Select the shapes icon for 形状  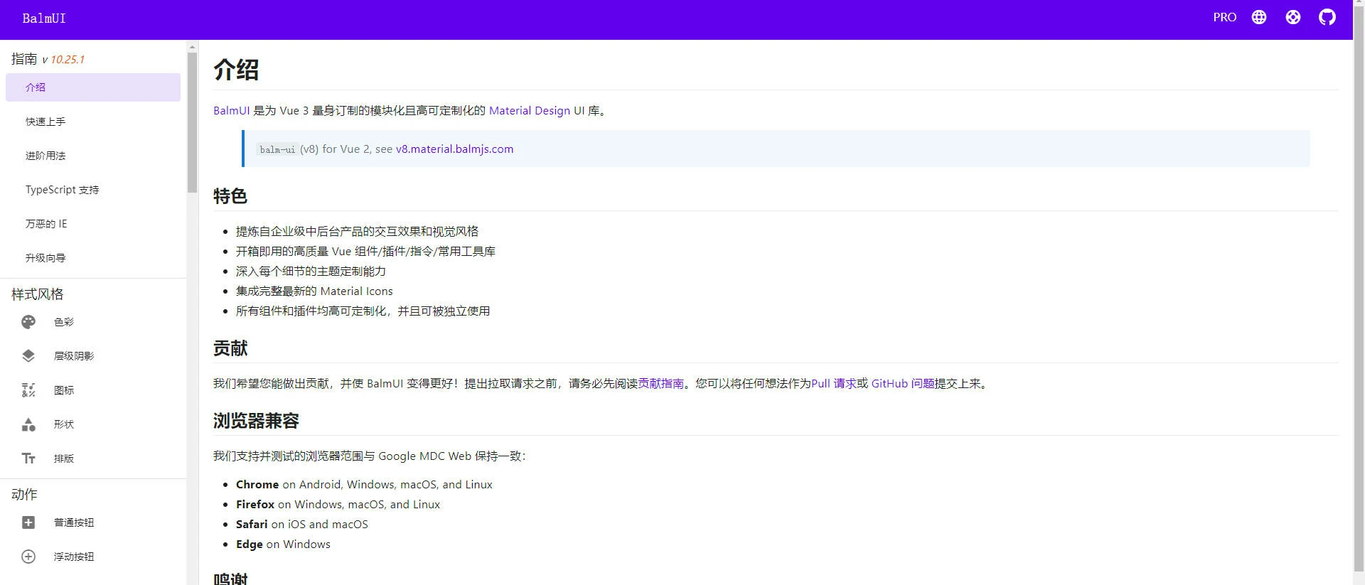[x=28, y=424]
